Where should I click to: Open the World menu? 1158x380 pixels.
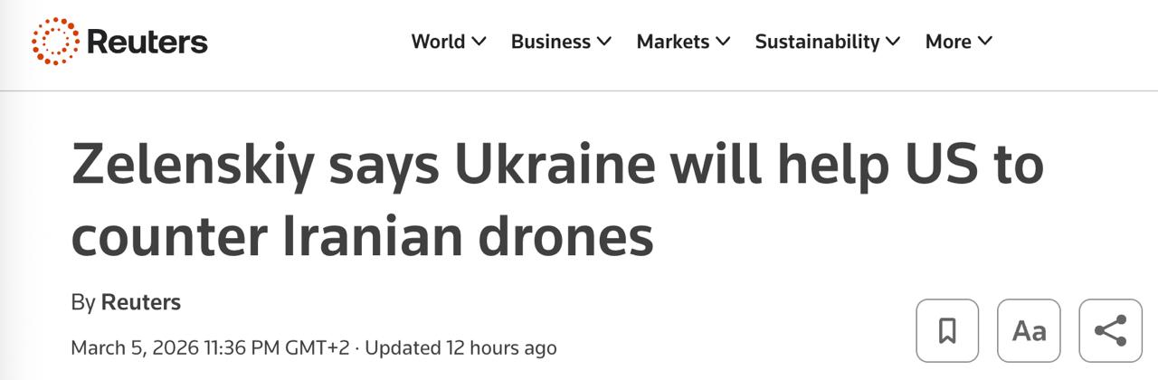pyautogui.click(x=438, y=42)
